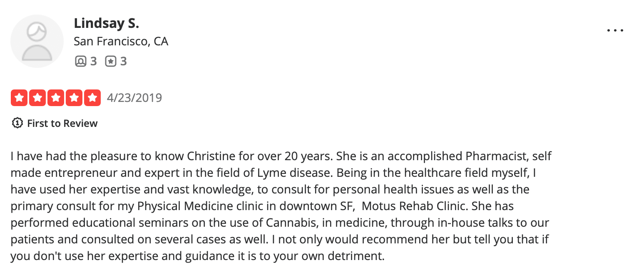Open Lindsay S. profile name link
634x275 pixels.
point(106,24)
